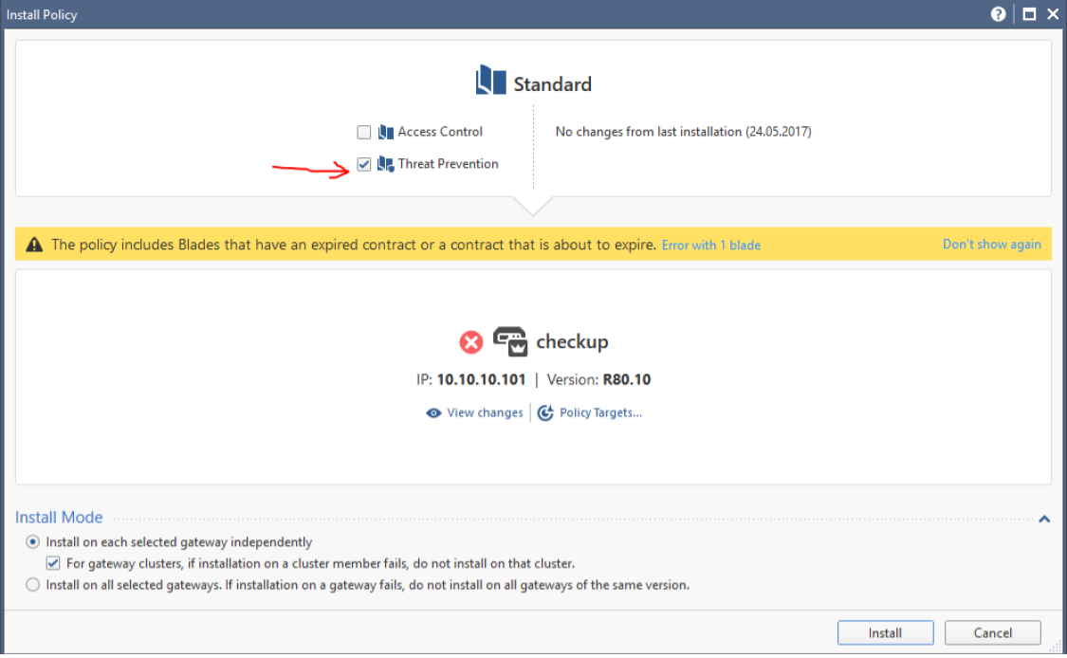This screenshot has height=658, width=1067.
Task: Open the Error with 1 blade link
Action: (x=711, y=245)
